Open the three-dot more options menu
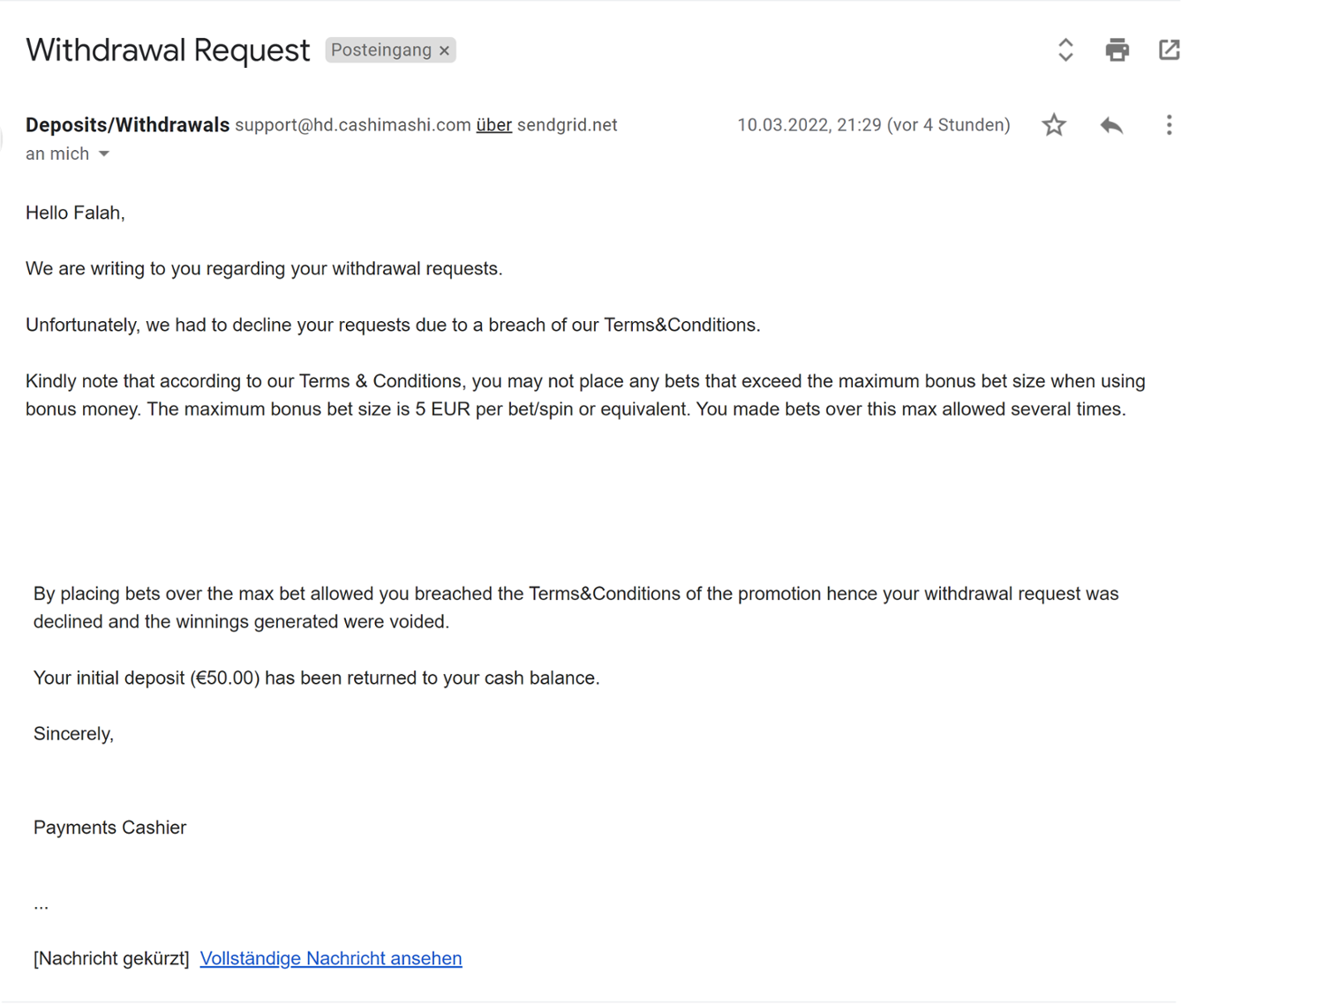 1169,125
